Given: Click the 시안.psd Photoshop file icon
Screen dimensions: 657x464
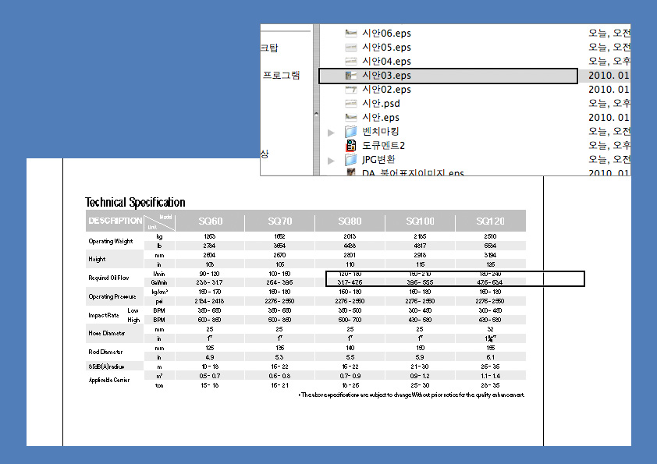Looking at the screenshot, I should tap(350, 104).
